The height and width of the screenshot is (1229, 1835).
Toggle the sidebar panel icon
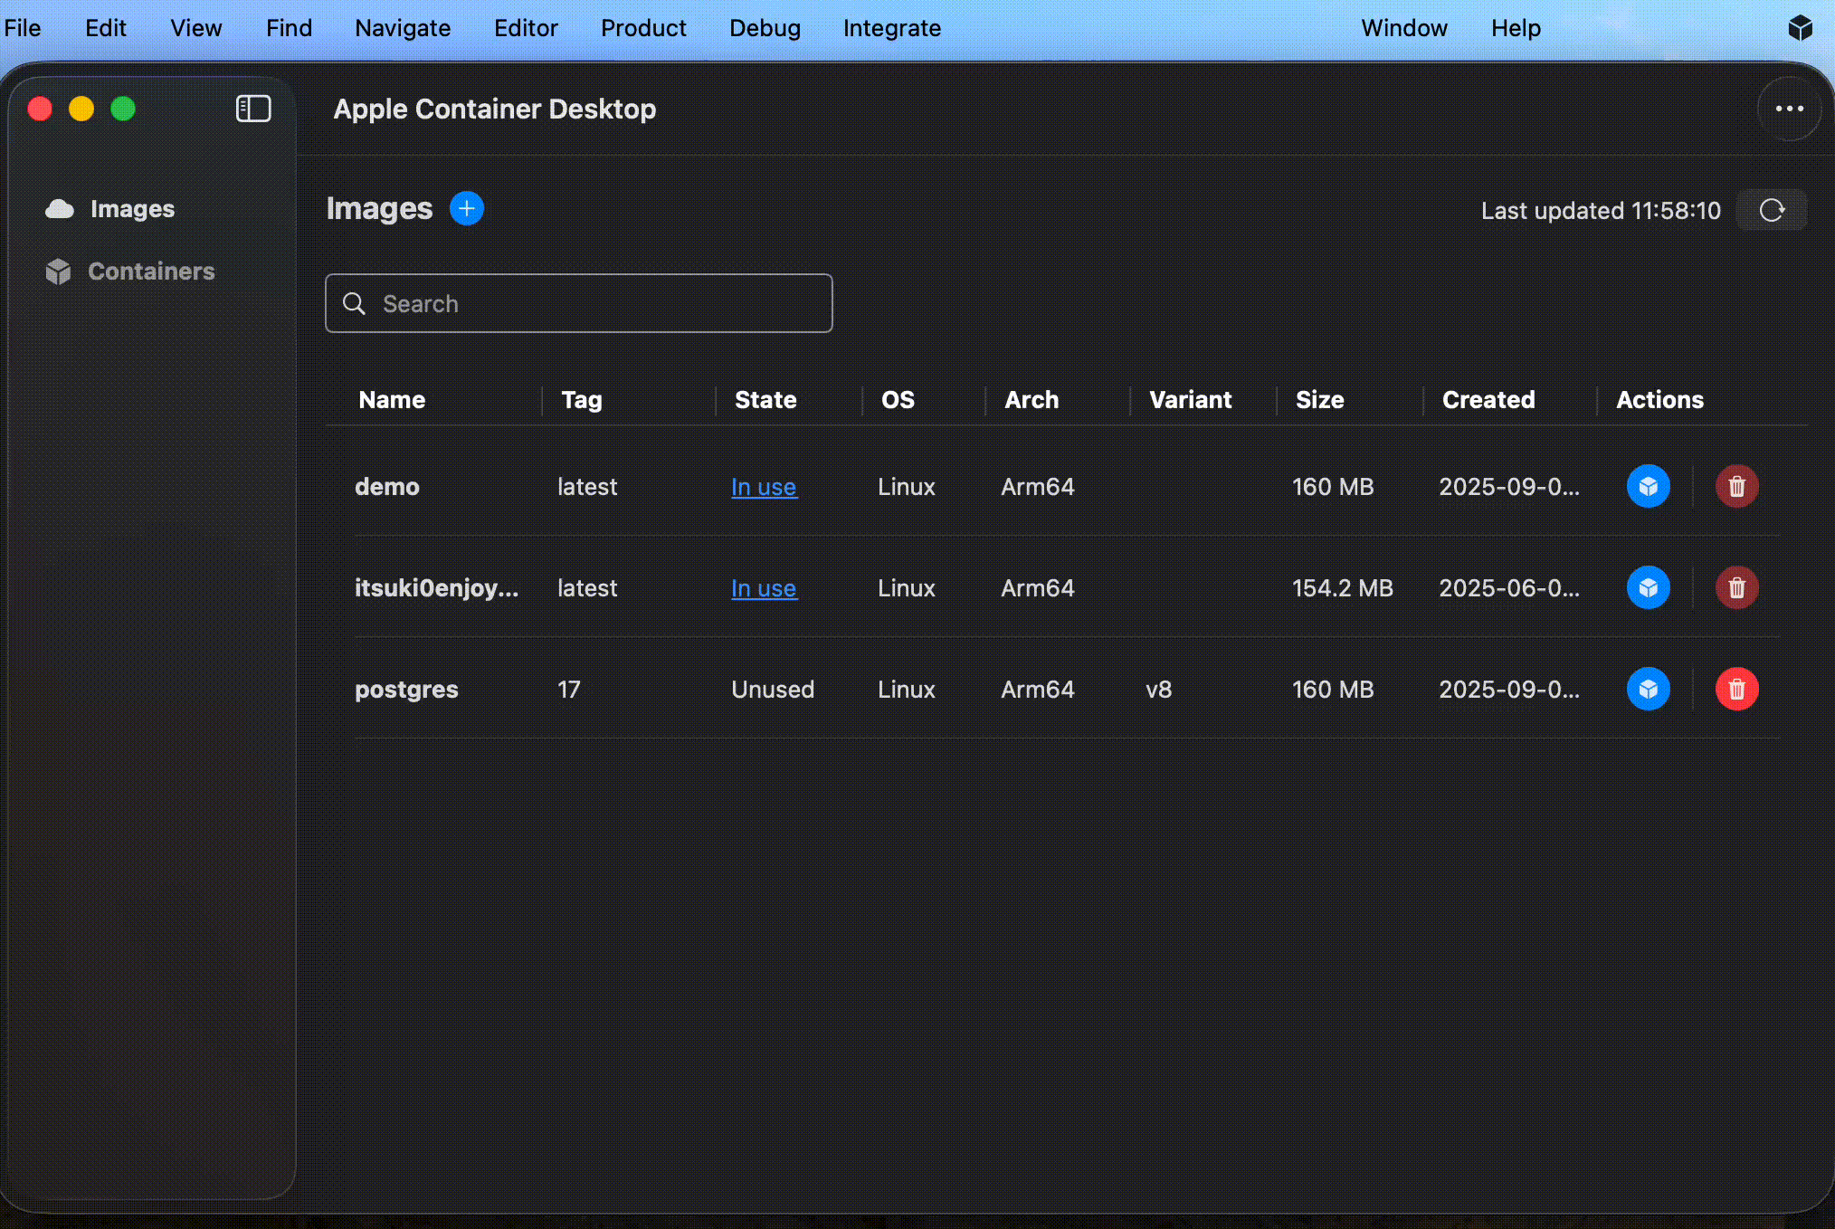click(x=253, y=109)
